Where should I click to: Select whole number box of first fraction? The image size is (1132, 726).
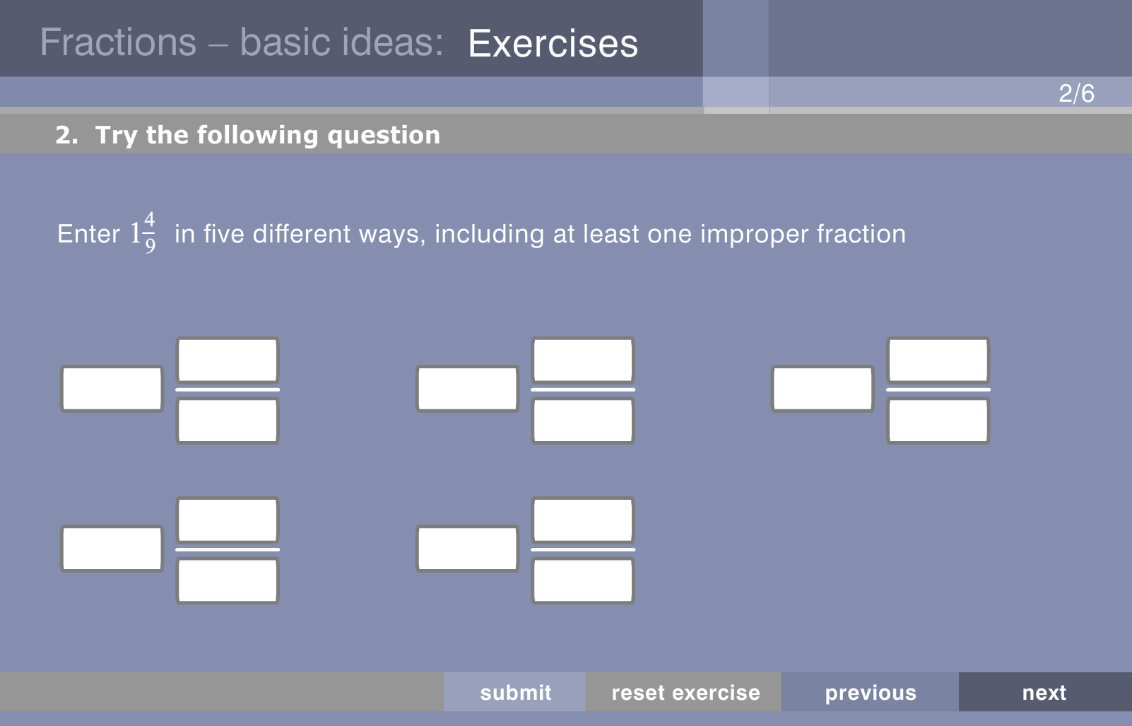click(x=112, y=389)
